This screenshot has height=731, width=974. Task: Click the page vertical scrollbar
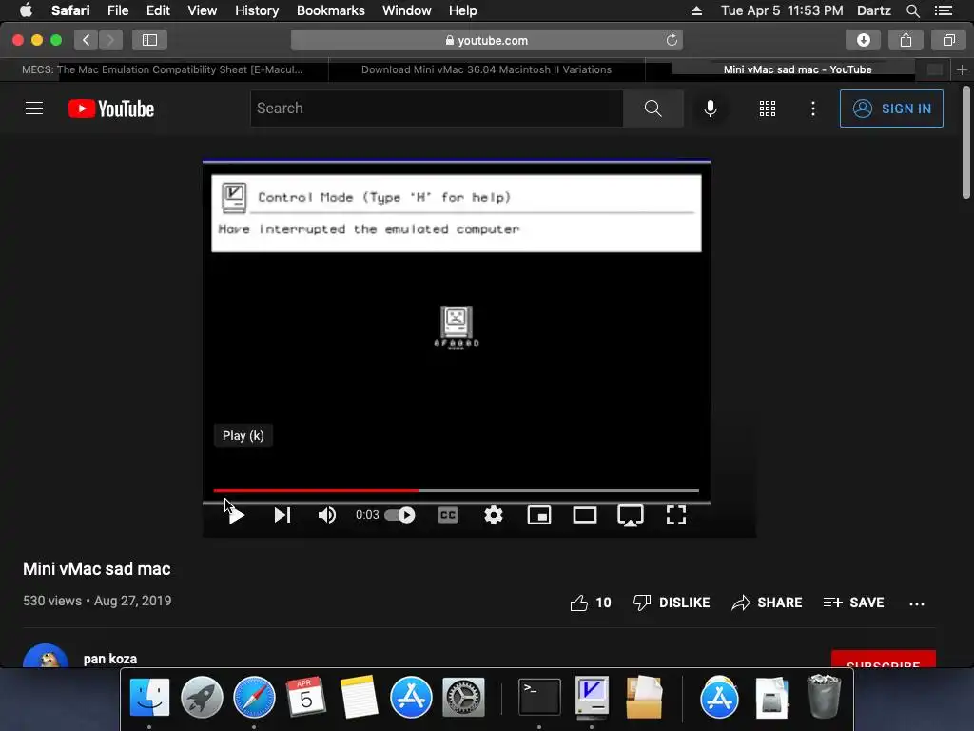tap(966, 143)
